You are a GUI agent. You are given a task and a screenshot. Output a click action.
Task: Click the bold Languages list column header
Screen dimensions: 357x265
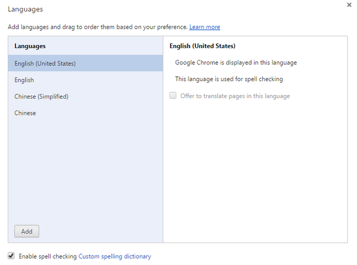click(30, 46)
